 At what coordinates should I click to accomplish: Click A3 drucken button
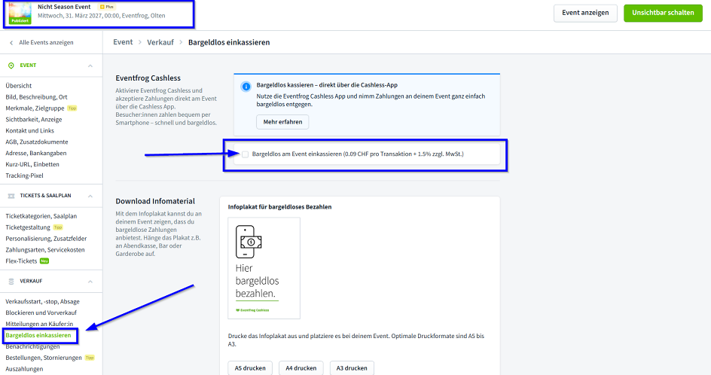pos(352,368)
